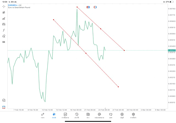Tap the red-blue clock icon above the chart
This screenshot has height=123, width=176.
point(95,7)
